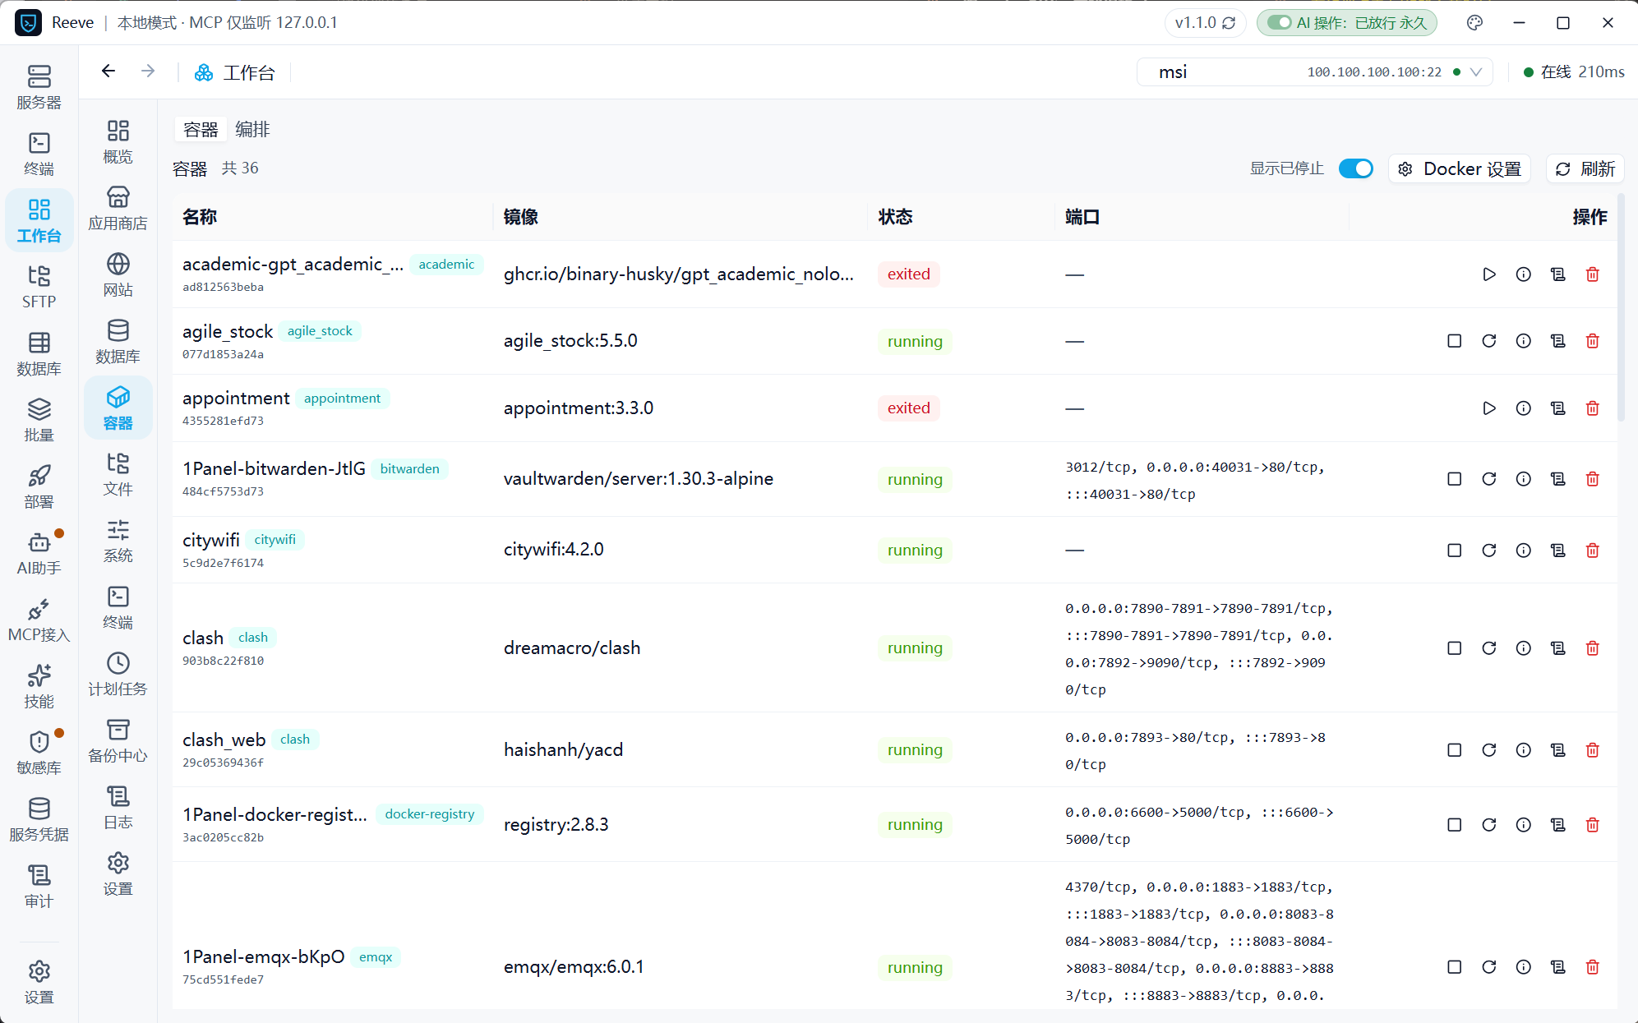Open the 网站 websites panel

coord(118,274)
